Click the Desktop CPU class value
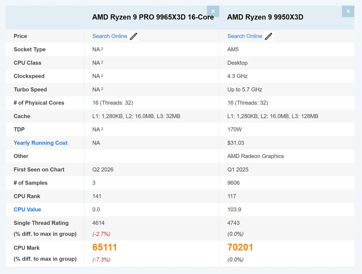This screenshot has height=274, width=362. (x=237, y=63)
